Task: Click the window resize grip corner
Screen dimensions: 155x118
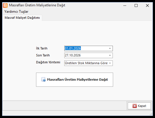Action: click(x=151, y=114)
